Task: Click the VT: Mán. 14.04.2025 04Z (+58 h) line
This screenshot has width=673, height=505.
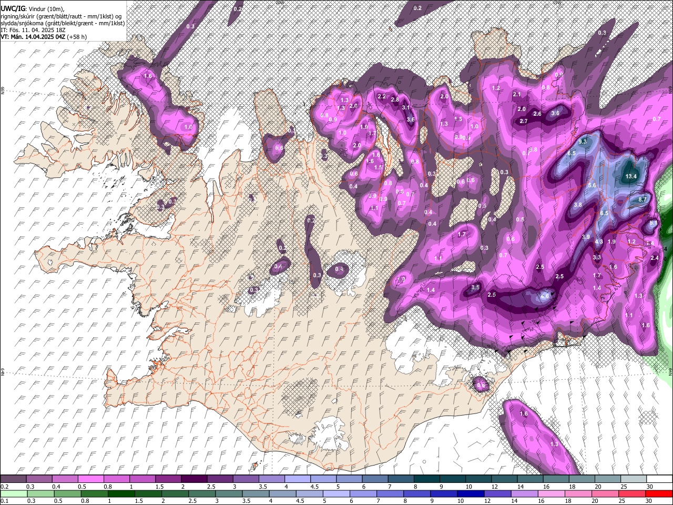Action: tap(44, 37)
